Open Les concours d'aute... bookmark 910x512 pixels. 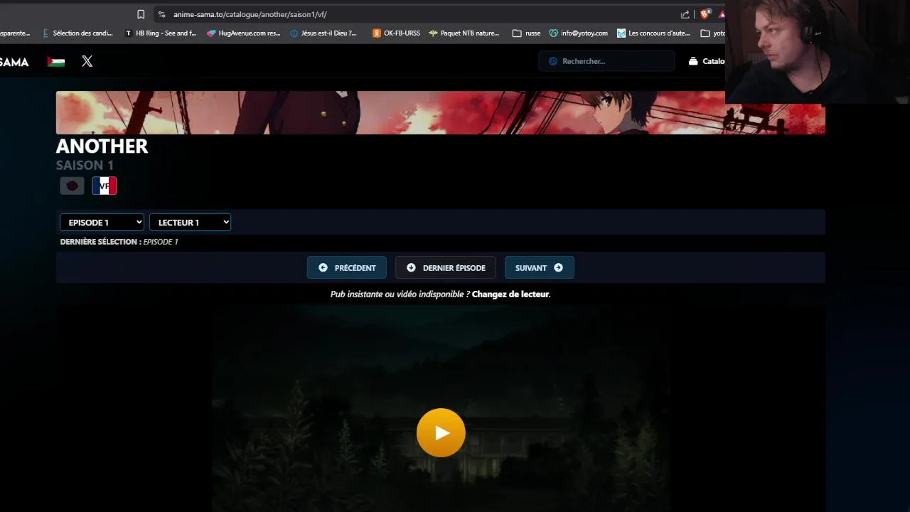(x=653, y=33)
